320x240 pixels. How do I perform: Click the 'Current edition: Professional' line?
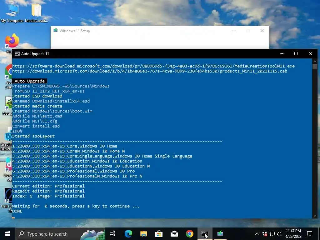[x=48, y=186]
